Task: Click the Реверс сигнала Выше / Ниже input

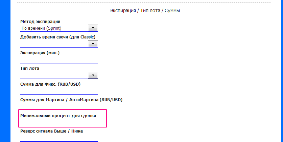Action: (x=59, y=138)
